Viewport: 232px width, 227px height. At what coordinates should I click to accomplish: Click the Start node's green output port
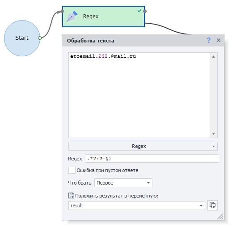[40, 38]
